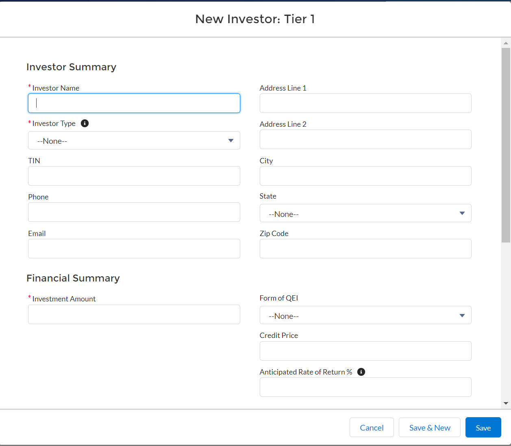Click the Save button
This screenshot has height=446, width=511.
point(483,428)
